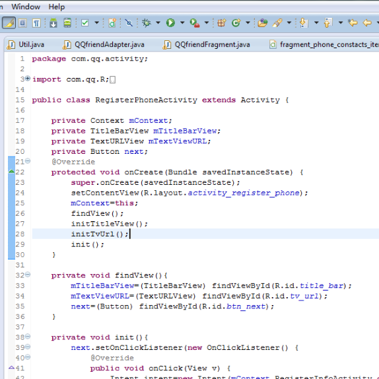Viewport: 379px width, 379px height.
Task: Expand the folded imports on line 3
Action: click(28, 79)
